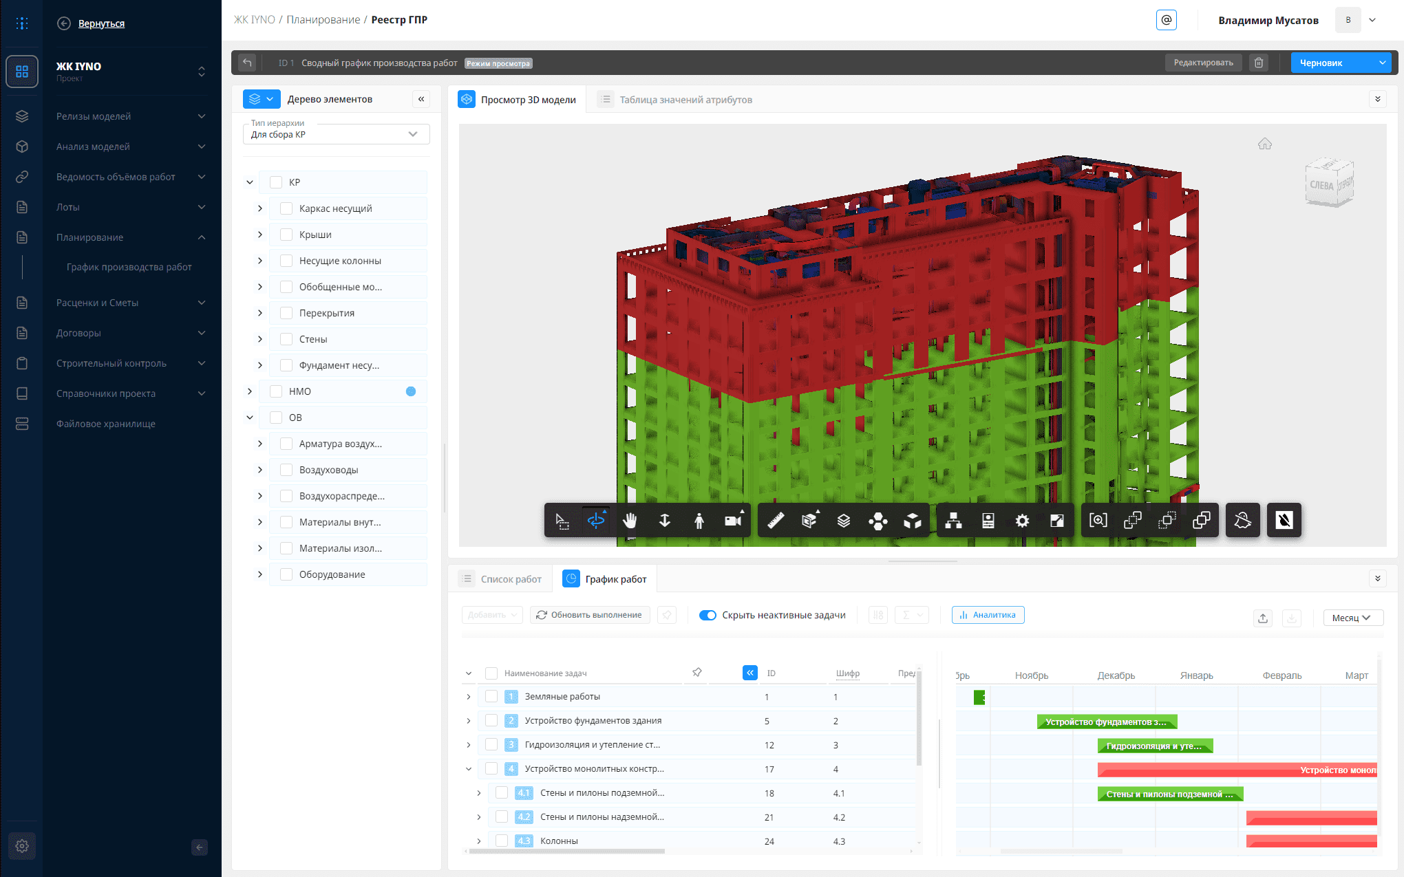Click the home view icon in viewer
The height and width of the screenshot is (877, 1404).
pos(1265,144)
